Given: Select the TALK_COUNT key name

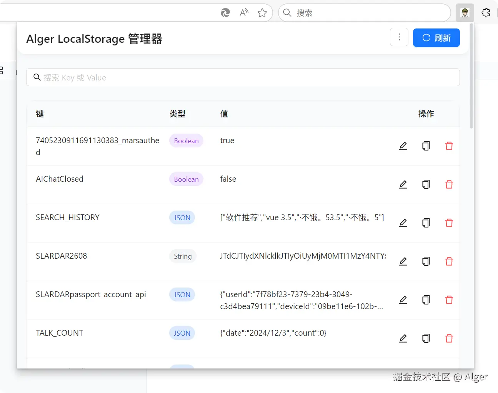Looking at the screenshot, I should 60,333.
